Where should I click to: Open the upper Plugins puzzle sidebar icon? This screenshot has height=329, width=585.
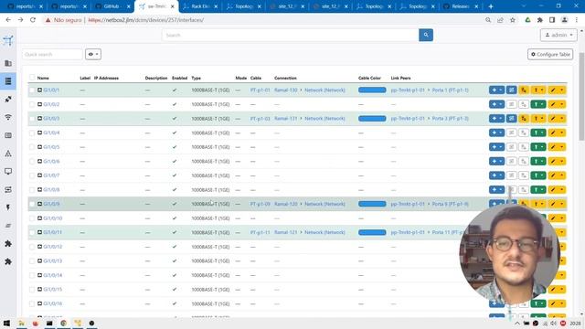(x=8, y=244)
